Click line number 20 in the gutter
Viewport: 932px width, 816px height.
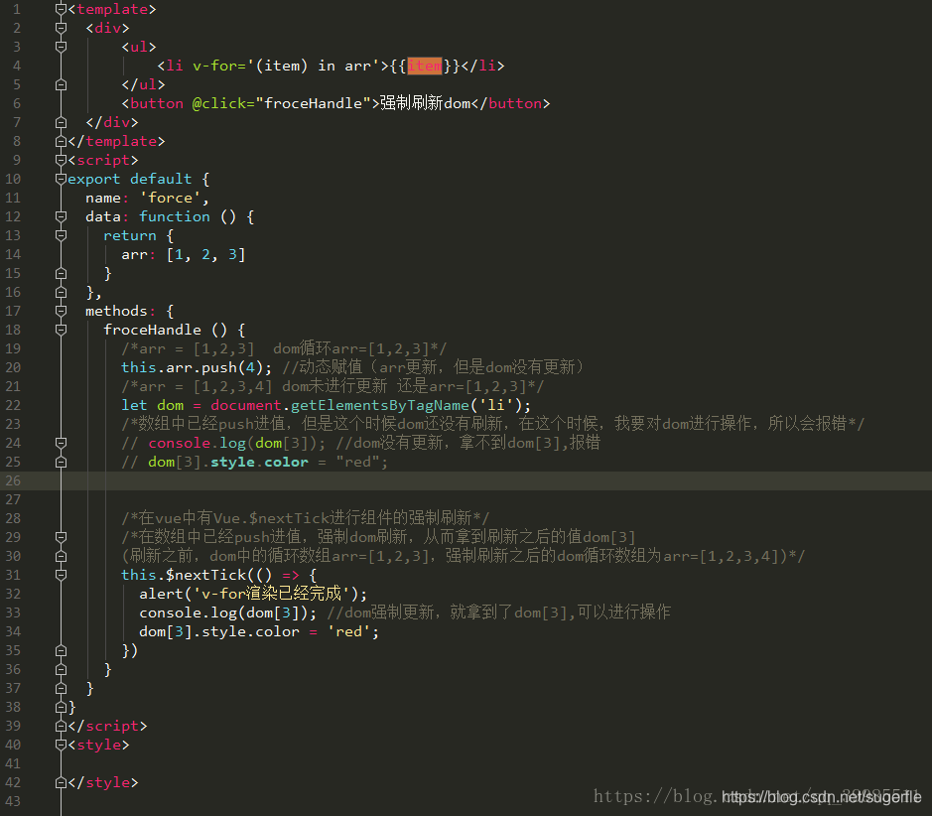pos(13,367)
